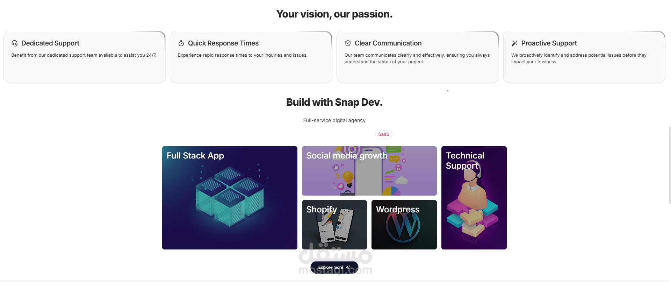Select the SaaS tag badge
Image resolution: width=671 pixels, height=282 pixels.
(x=383, y=134)
